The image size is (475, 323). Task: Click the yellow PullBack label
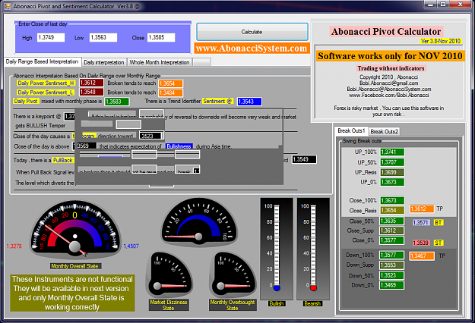[x=63, y=160]
